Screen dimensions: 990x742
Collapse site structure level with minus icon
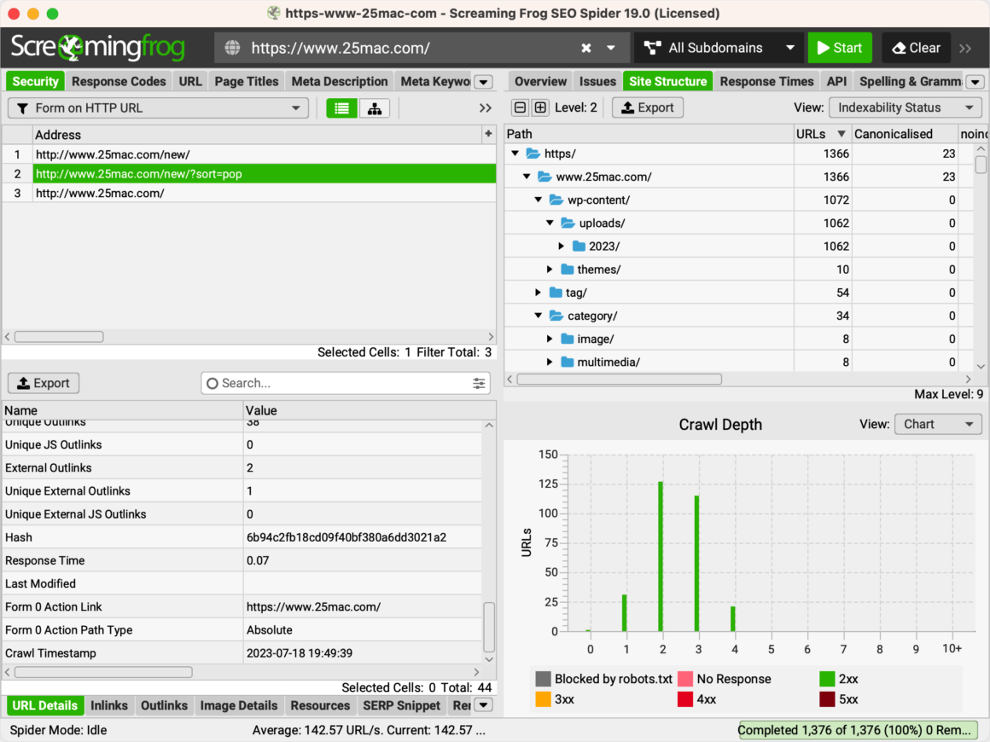click(520, 108)
